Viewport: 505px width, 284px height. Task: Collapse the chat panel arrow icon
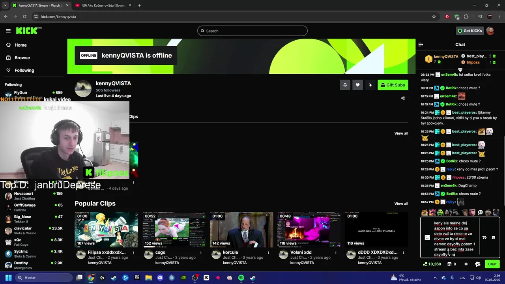coord(421,45)
